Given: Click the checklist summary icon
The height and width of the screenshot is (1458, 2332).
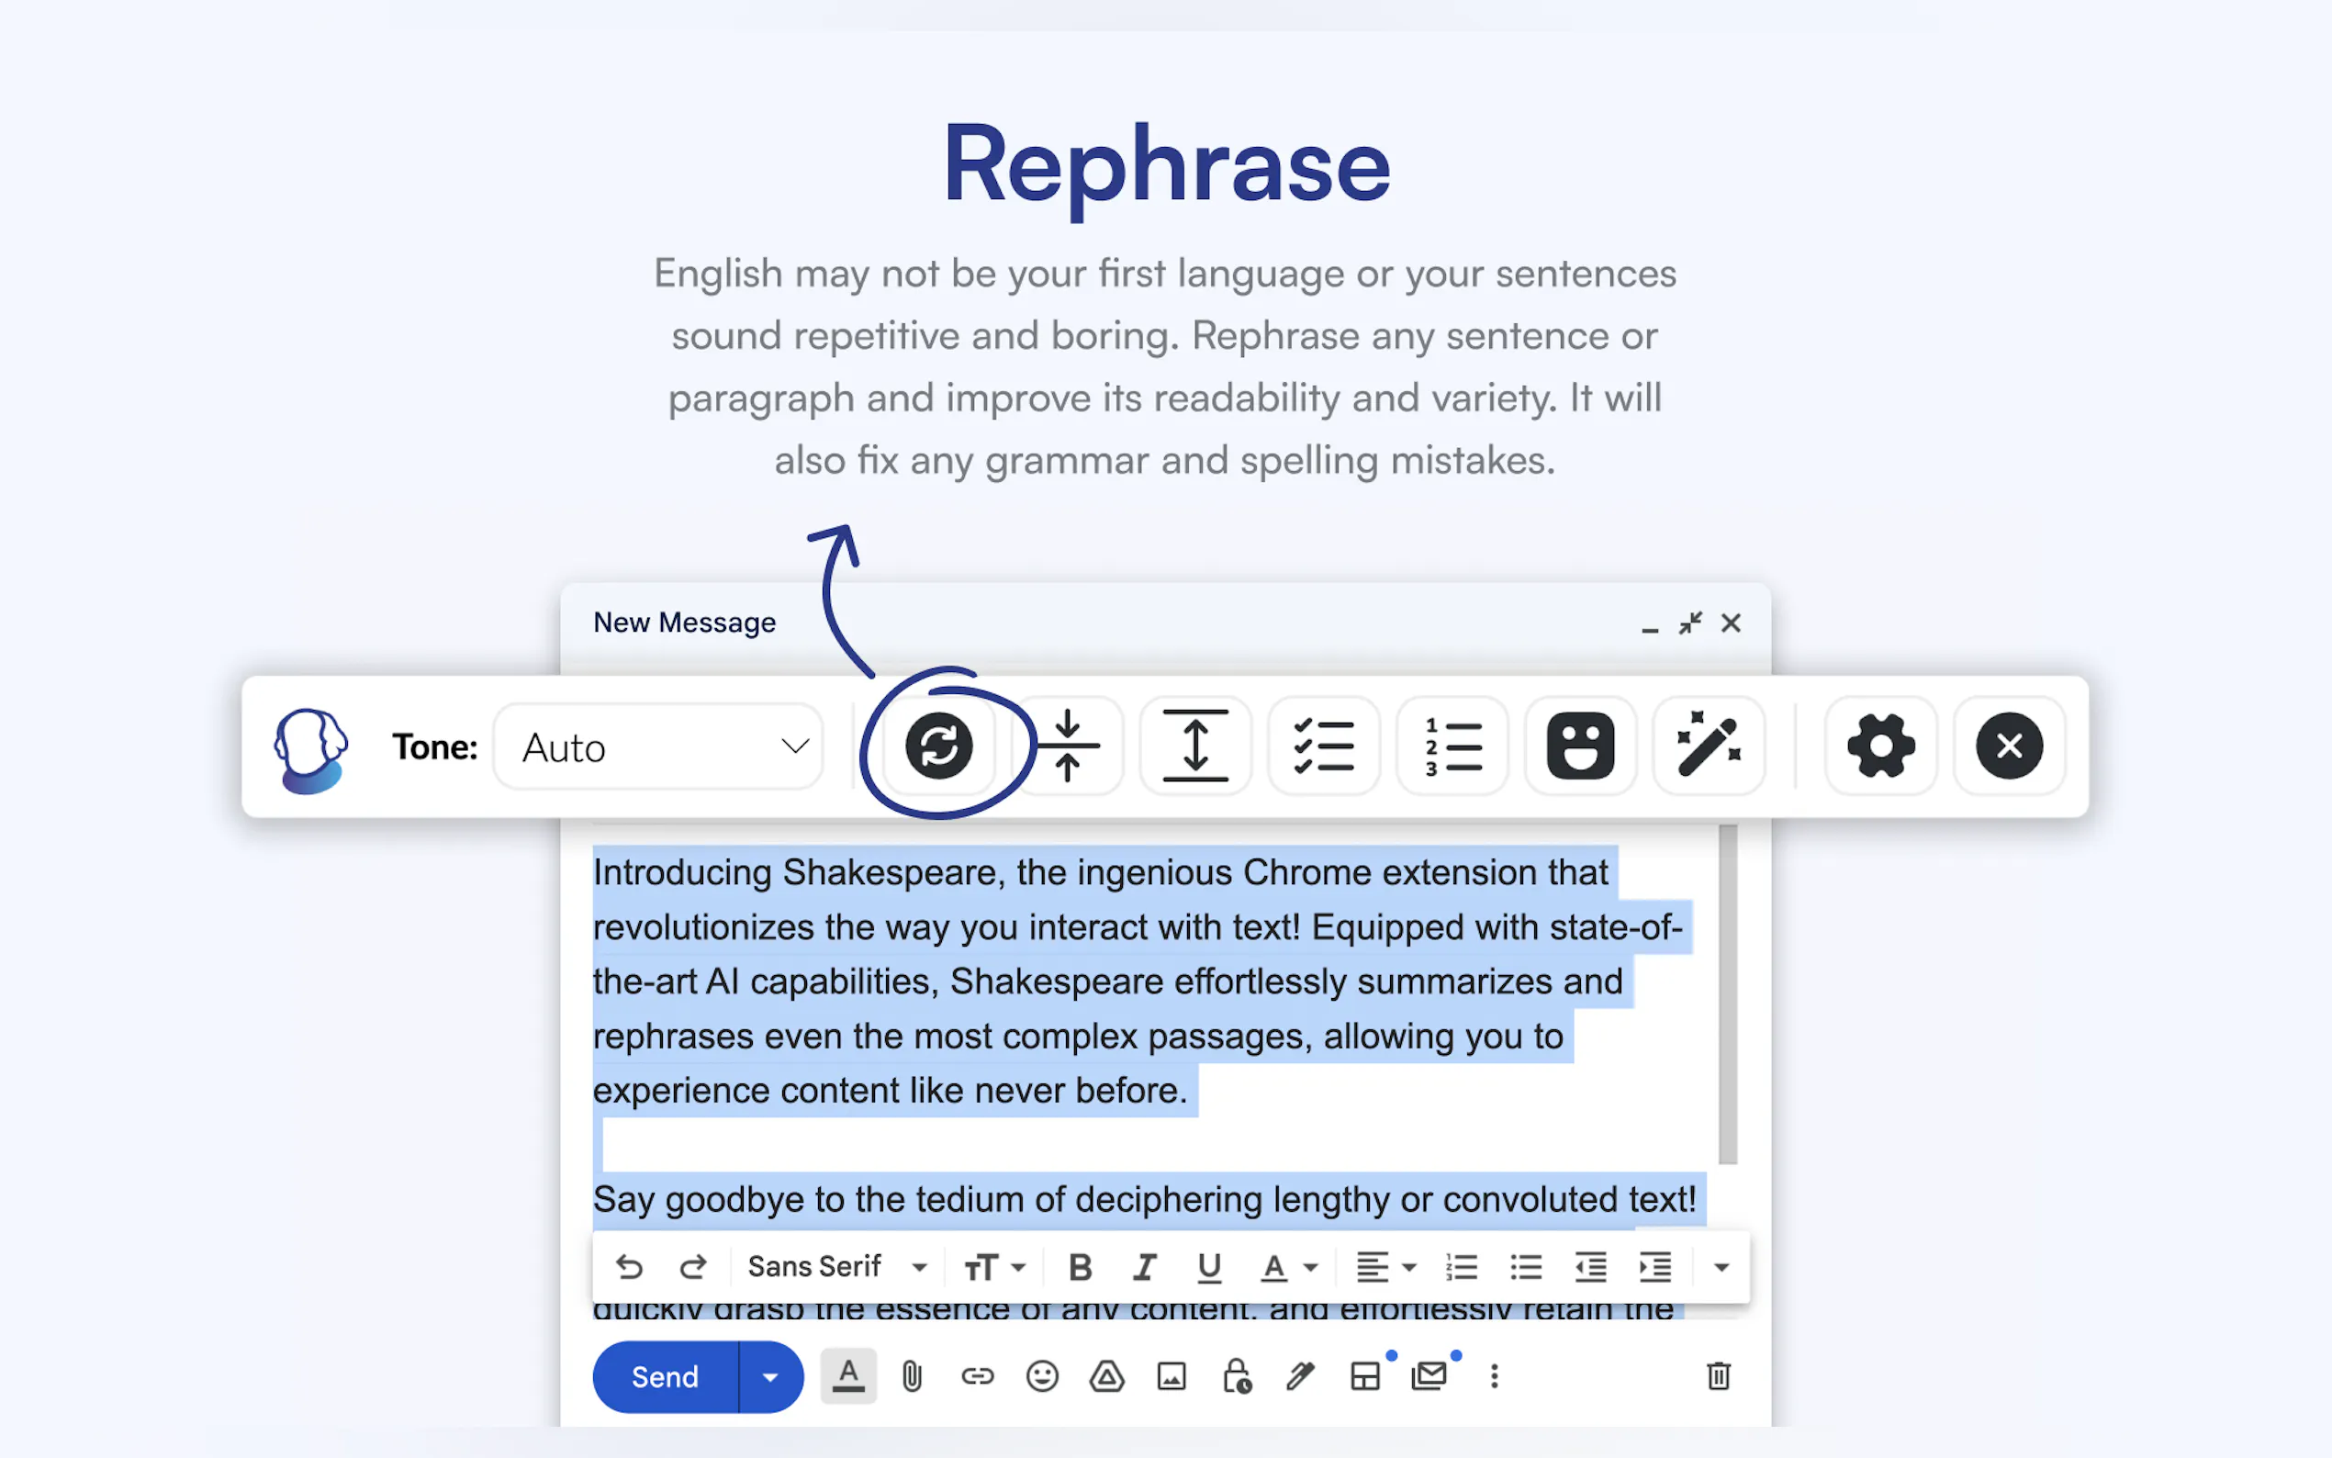Looking at the screenshot, I should [1324, 746].
